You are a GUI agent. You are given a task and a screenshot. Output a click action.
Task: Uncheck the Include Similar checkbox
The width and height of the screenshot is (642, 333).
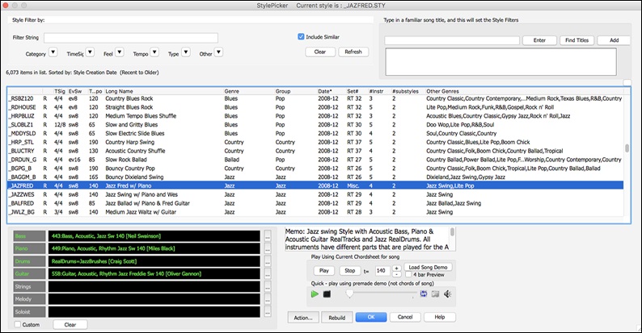click(x=301, y=36)
